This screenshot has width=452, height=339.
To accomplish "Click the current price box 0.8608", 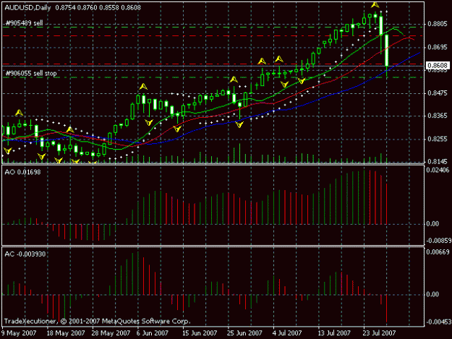I will click(438, 66).
